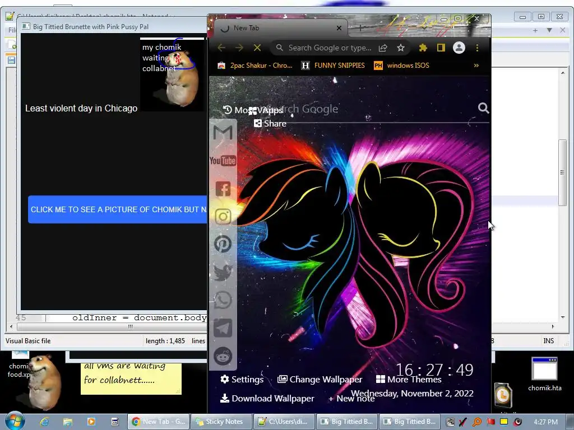Image resolution: width=574 pixels, height=430 pixels.
Task: Open More Themes
Action: 409,380
